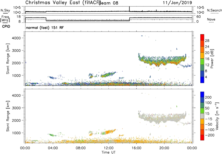
Task: Click the gray segment of Velocity colorbar
Action: [202, 116]
